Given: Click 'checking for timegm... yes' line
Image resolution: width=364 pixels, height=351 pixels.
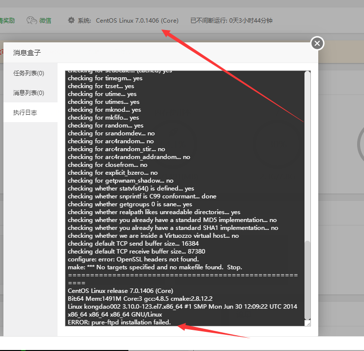Looking at the screenshot, I should (105, 78).
